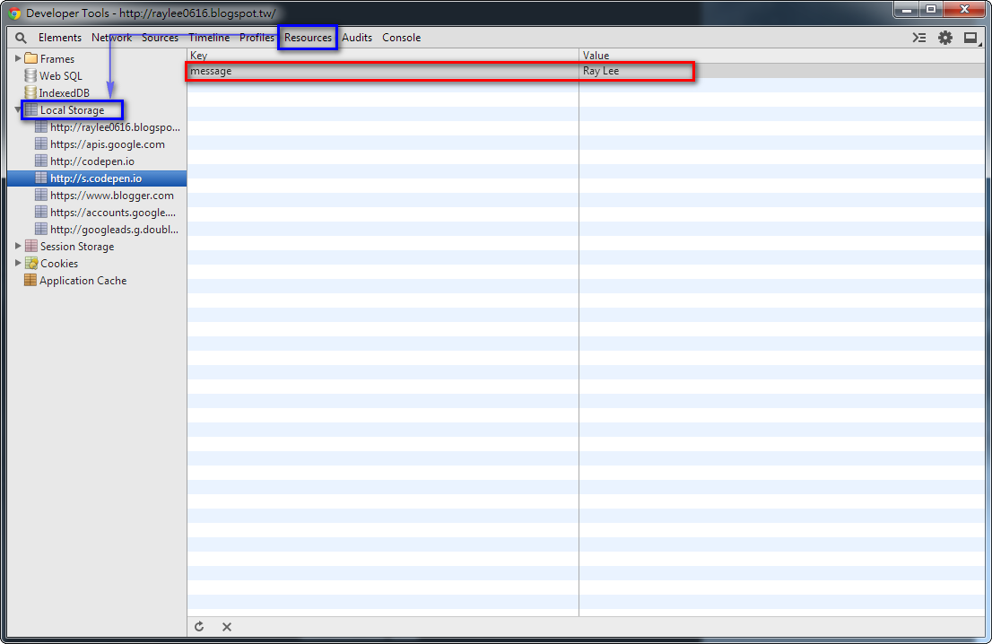Switch to the Network tab
Viewport: 992px width, 644px height.
pyautogui.click(x=111, y=38)
